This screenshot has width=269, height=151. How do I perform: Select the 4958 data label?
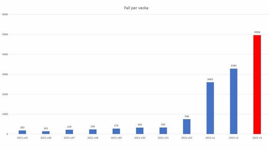[x=257, y=32]
